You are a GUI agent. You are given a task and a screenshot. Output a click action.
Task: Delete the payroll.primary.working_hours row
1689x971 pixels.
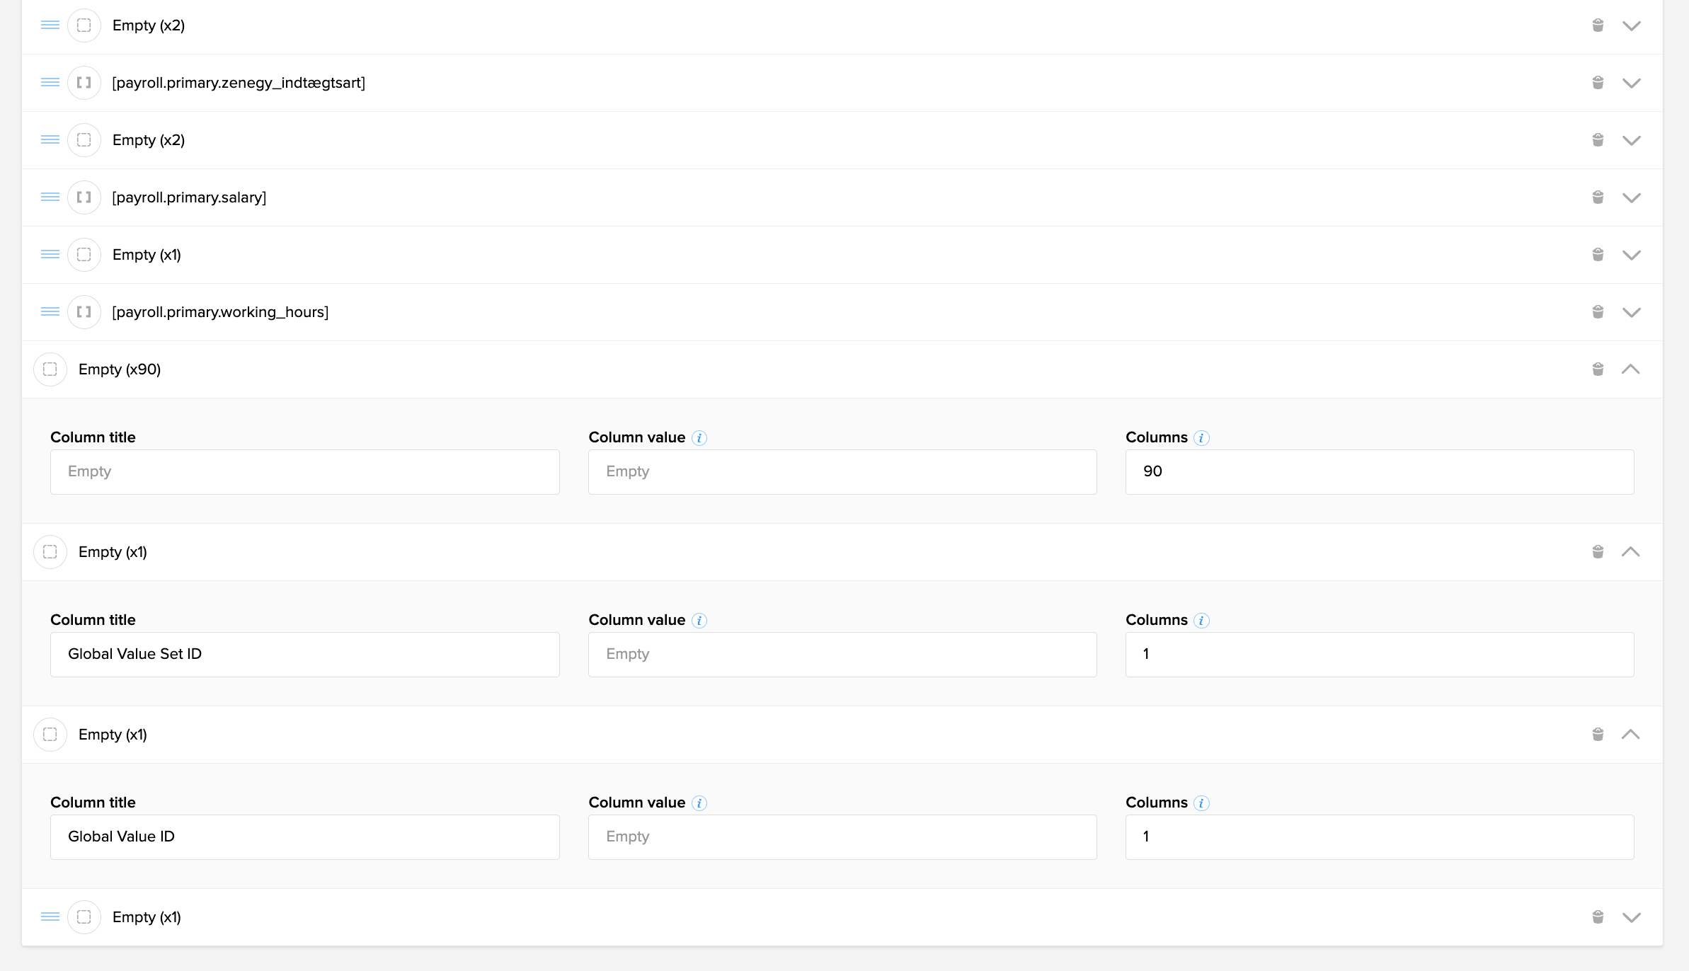1598,312
